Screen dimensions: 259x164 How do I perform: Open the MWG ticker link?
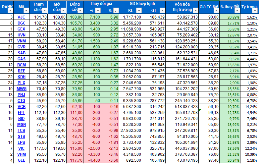point(22,89)
